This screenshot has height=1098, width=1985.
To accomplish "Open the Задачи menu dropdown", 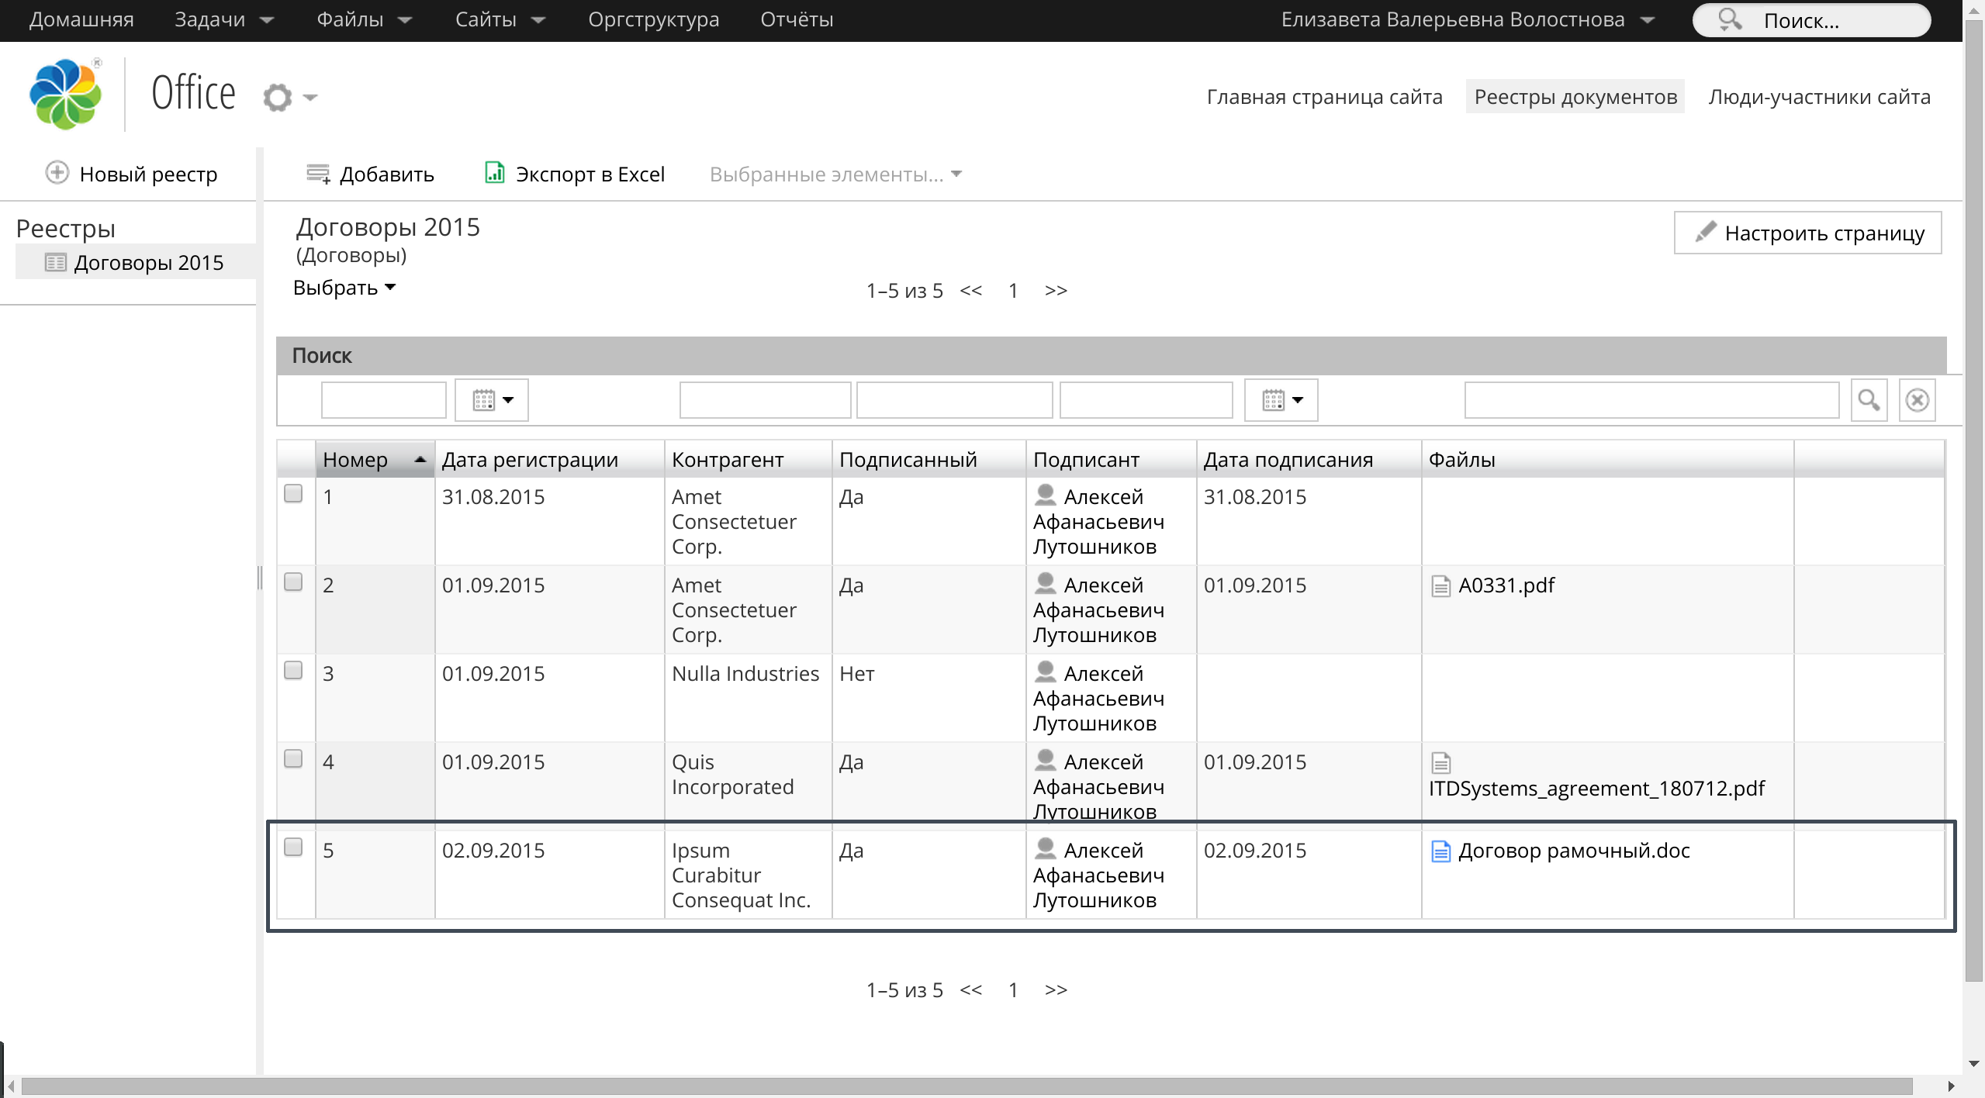I will pyautogui.click(x=223, y=19).
